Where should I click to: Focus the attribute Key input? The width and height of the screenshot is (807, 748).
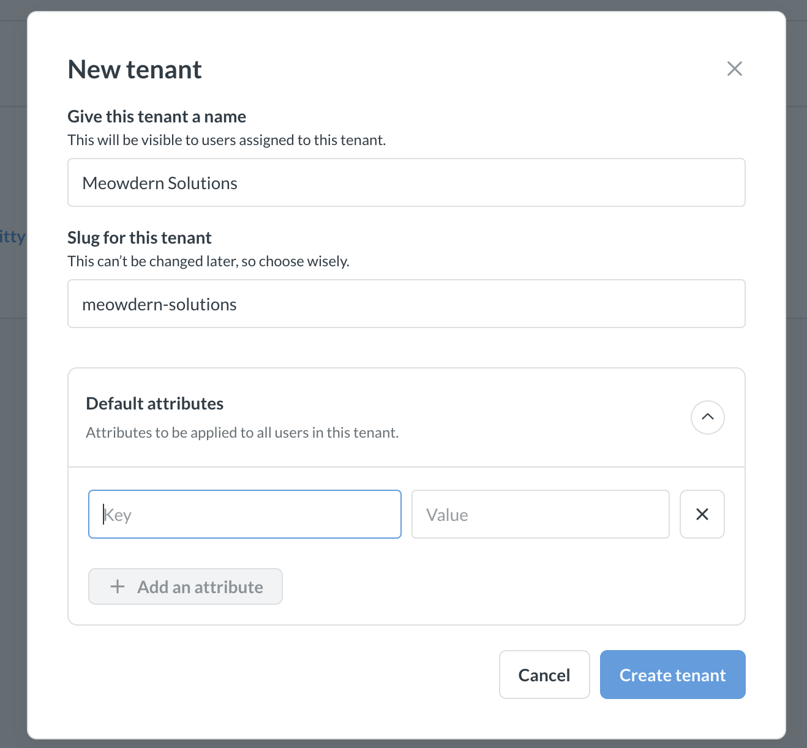click(x=244, y=514)
